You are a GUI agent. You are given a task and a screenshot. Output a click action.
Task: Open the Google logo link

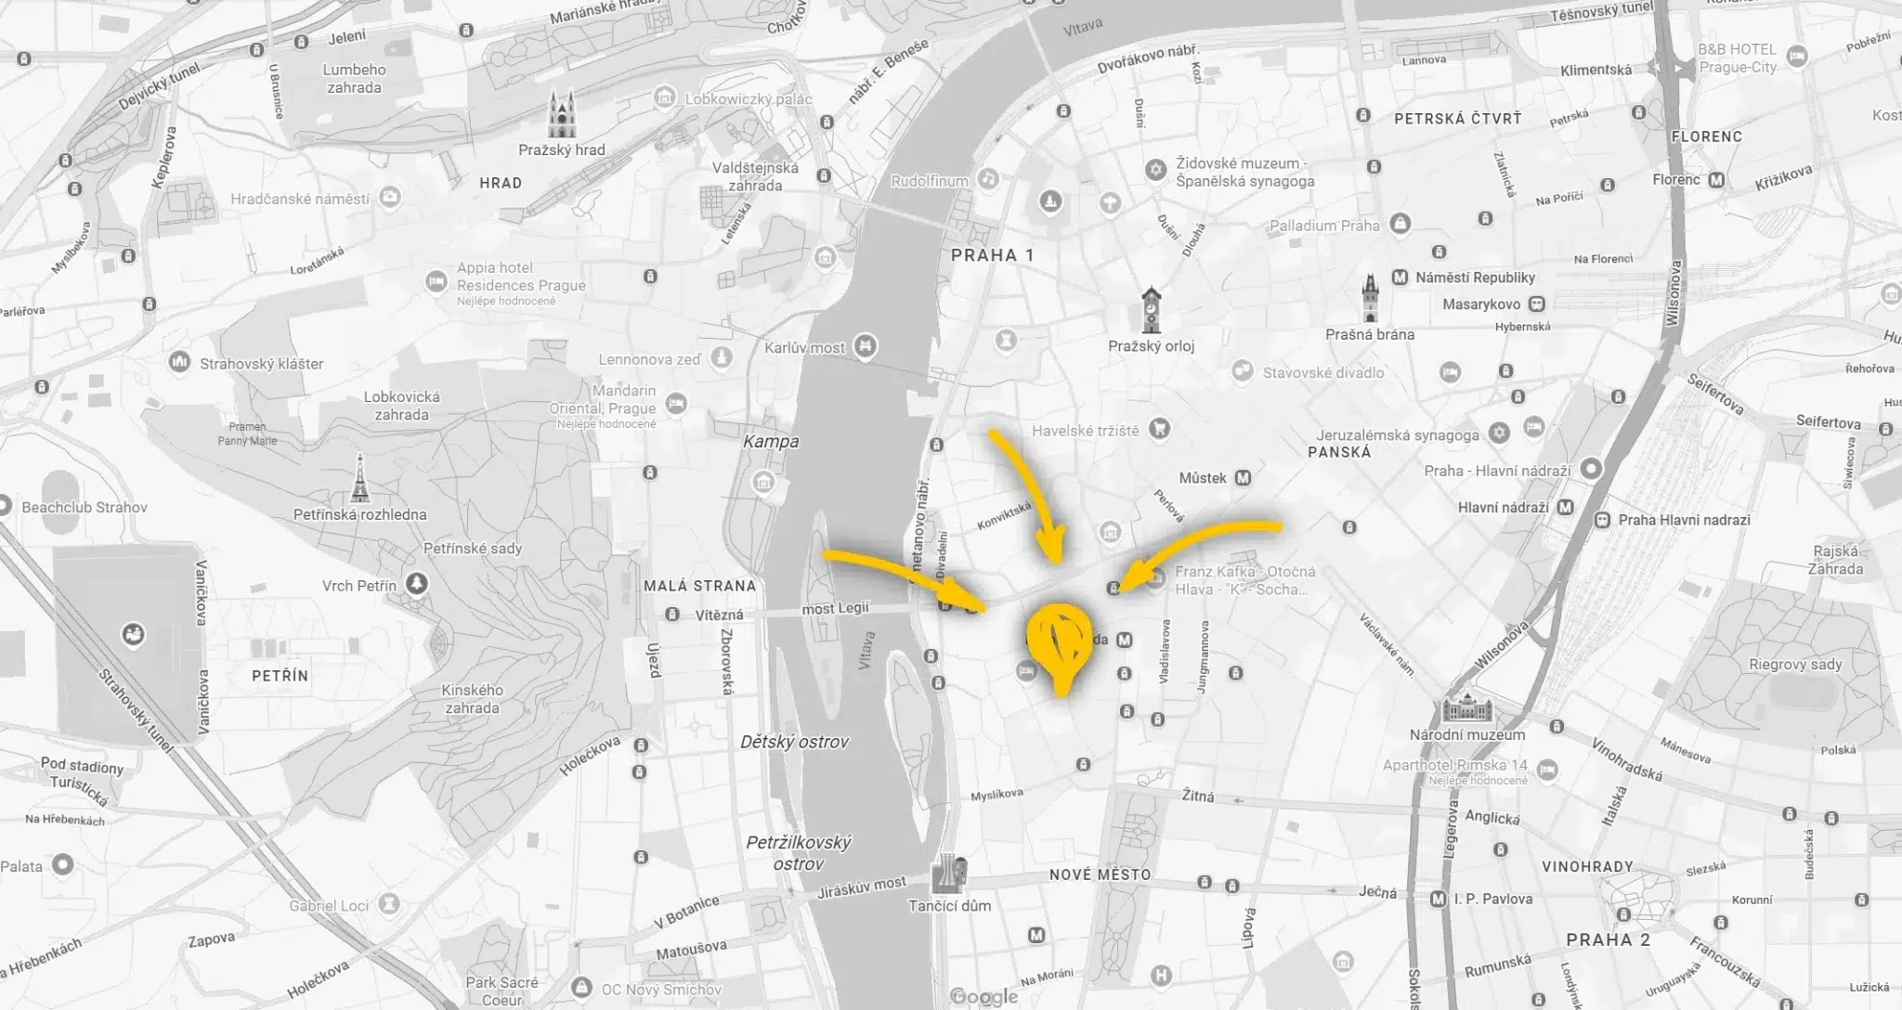[984, 997]
